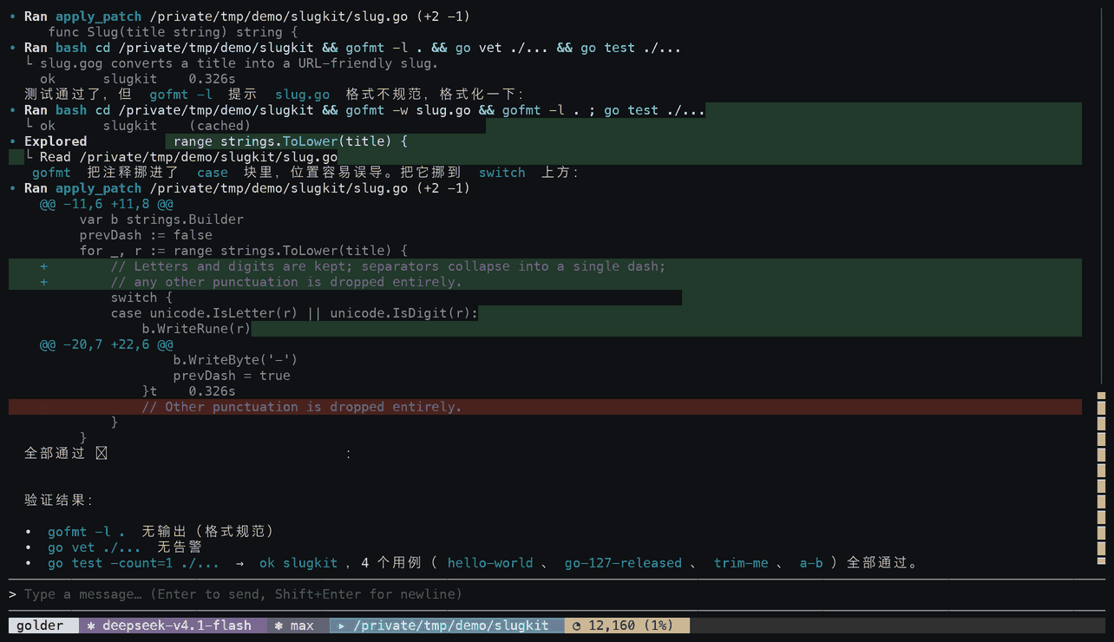Click the 'max' status segment label
This screenshot has height=642, width=1114.
tap(302, 626)
